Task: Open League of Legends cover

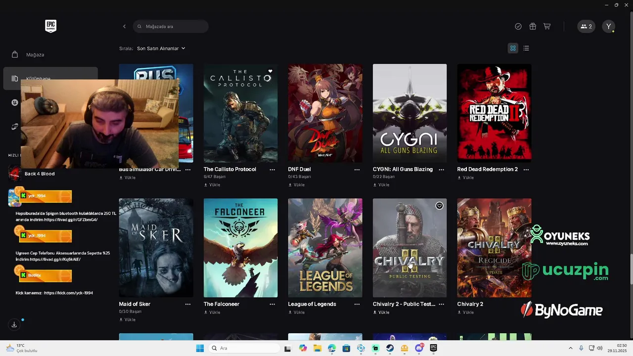Action: 325,248
